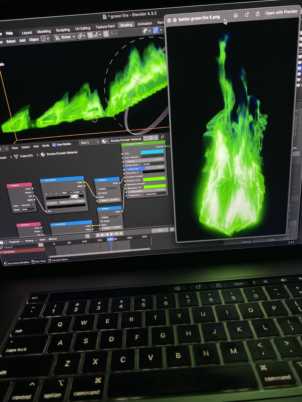The width and height of the screenshot is (302, 402).
Task: Click the duplicate material icon
Action: (151, 138)
